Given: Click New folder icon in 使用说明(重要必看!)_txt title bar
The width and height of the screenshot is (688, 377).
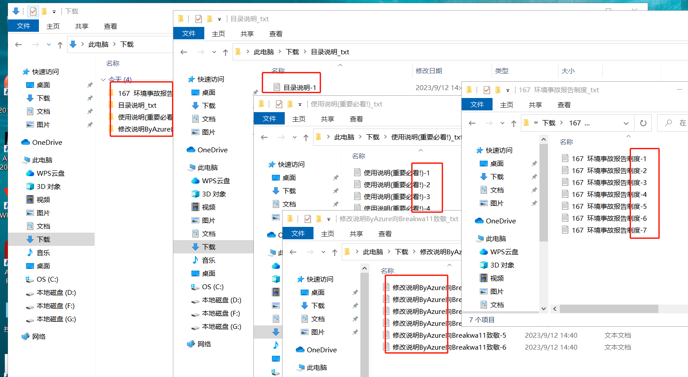Looking at the screenshot, I should point(290,104).
